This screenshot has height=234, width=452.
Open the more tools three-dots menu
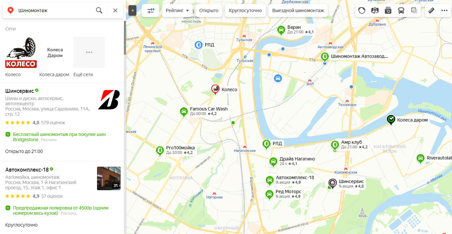444,10
